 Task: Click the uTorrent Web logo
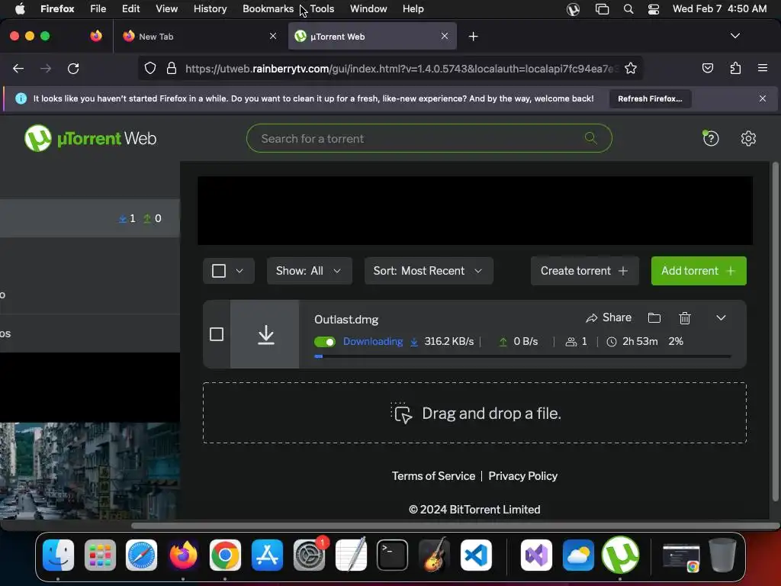(90, 138)
